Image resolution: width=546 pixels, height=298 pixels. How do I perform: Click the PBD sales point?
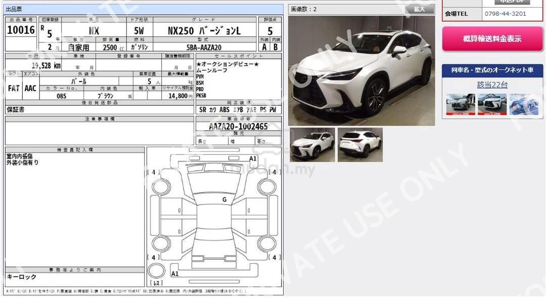coord(200,89)
